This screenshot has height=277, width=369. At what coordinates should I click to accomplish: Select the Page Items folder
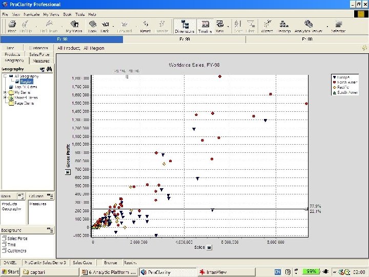coord(24,103)
